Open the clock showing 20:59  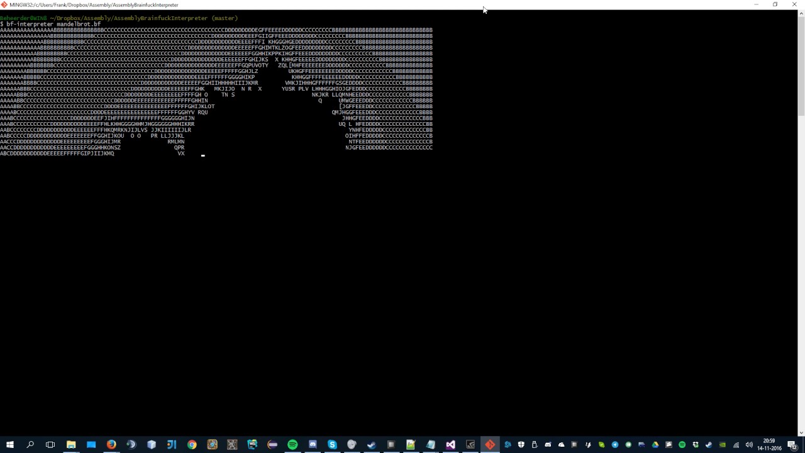769,445
